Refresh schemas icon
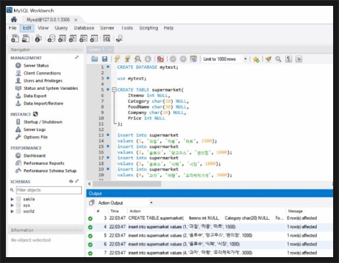The image size is (339, 263). tap(71, 181)
